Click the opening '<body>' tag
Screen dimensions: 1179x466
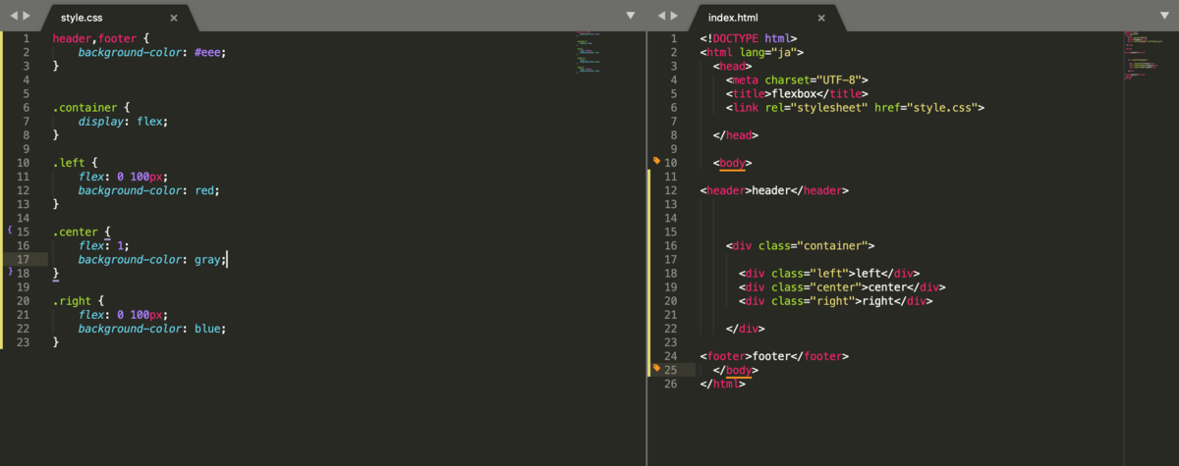point(732,162)
